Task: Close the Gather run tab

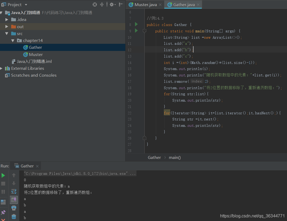Action: tap(37, 166)
